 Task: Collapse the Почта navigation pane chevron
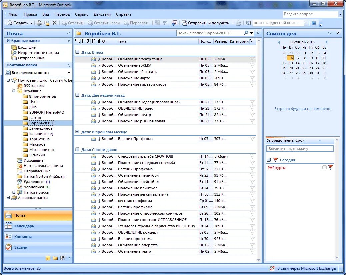point(68,33)
